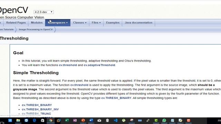Image resolution: width=221 pixels, height=124 pixels.
Task: Open the blue V icon app in taskbar
Action: (x=10, y=121)
